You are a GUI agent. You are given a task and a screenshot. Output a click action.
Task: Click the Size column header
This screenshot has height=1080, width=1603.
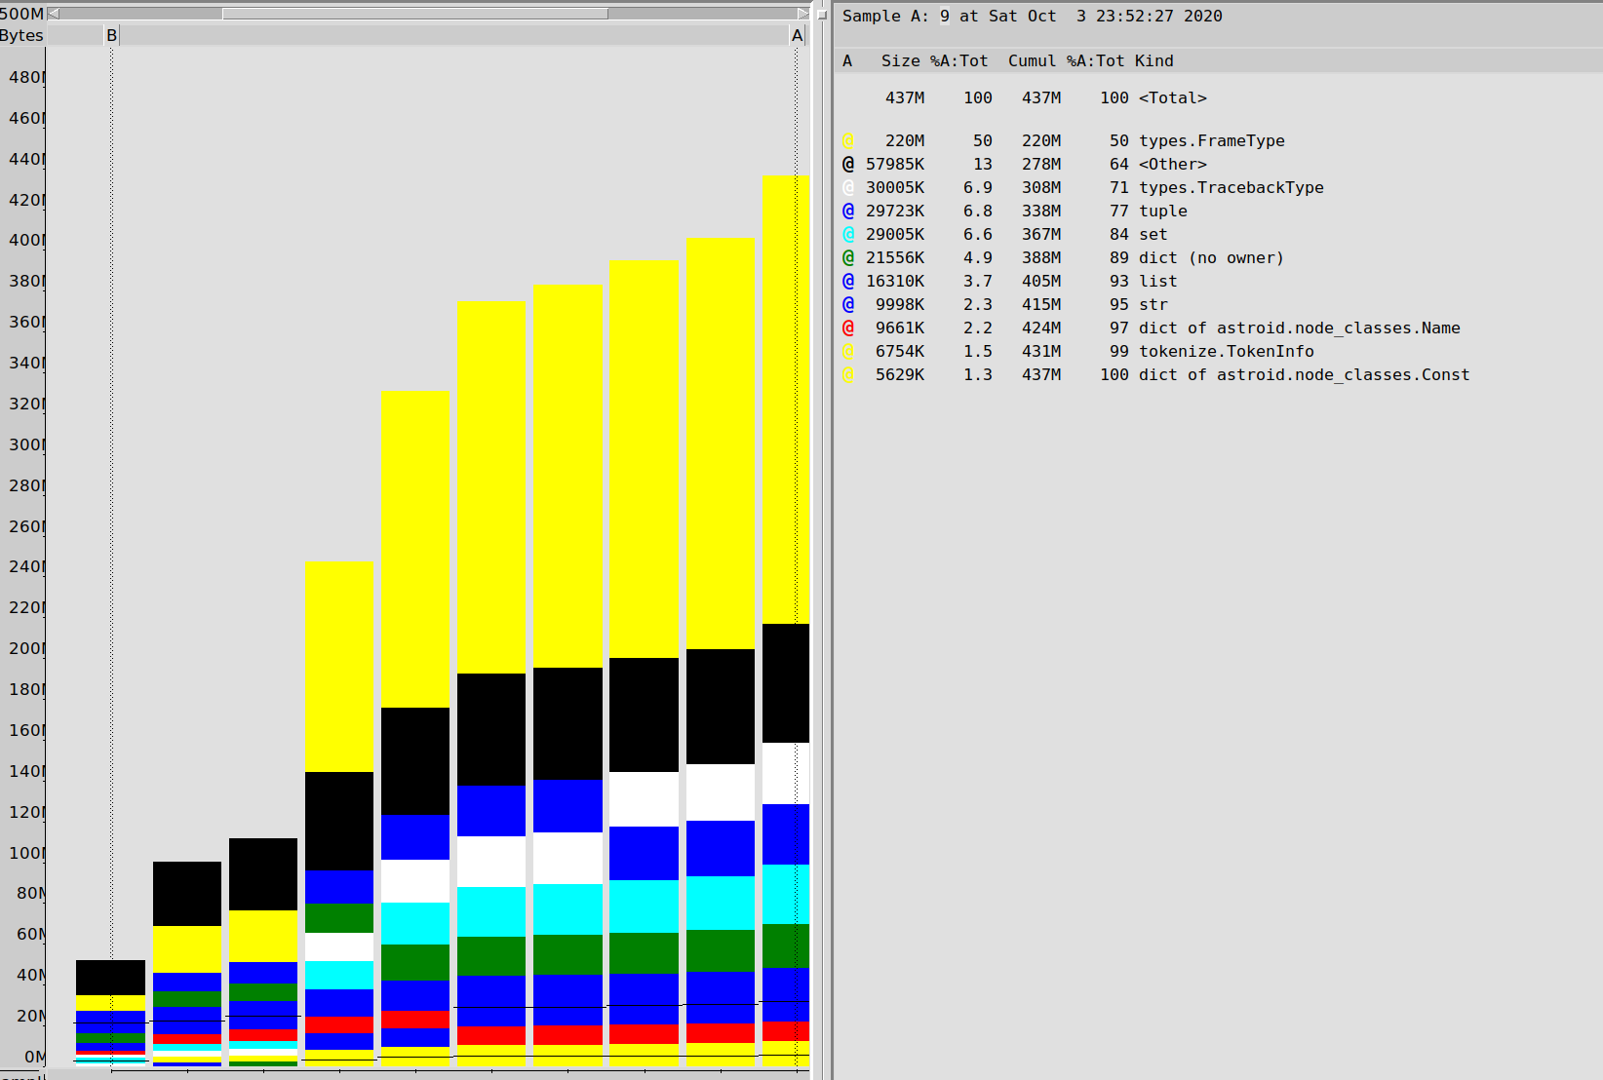pyautogui.click(x=901, y=61)
